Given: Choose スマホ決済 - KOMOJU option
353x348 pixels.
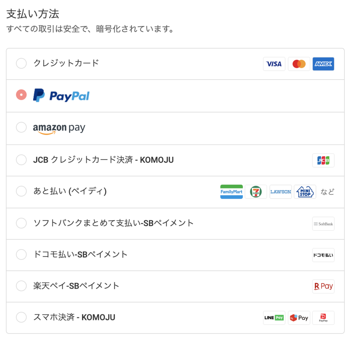Looking at the screenshot, I should [21, 317].
